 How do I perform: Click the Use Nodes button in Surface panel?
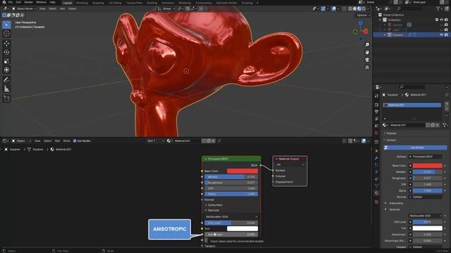click(415, 148)
